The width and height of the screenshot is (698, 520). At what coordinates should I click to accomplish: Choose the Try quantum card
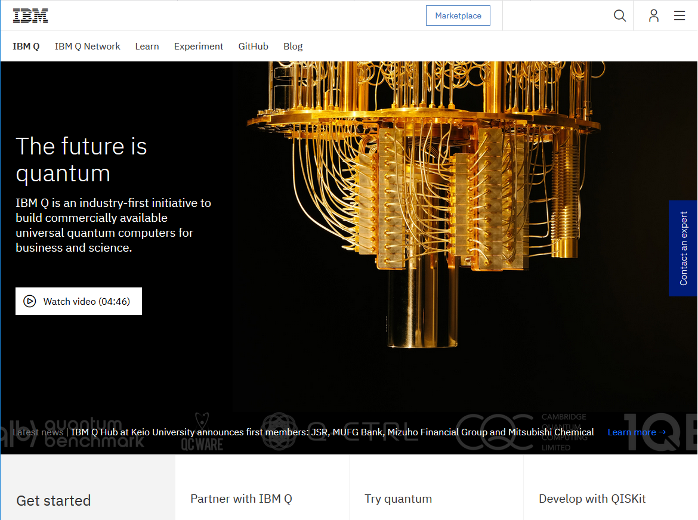398,499
